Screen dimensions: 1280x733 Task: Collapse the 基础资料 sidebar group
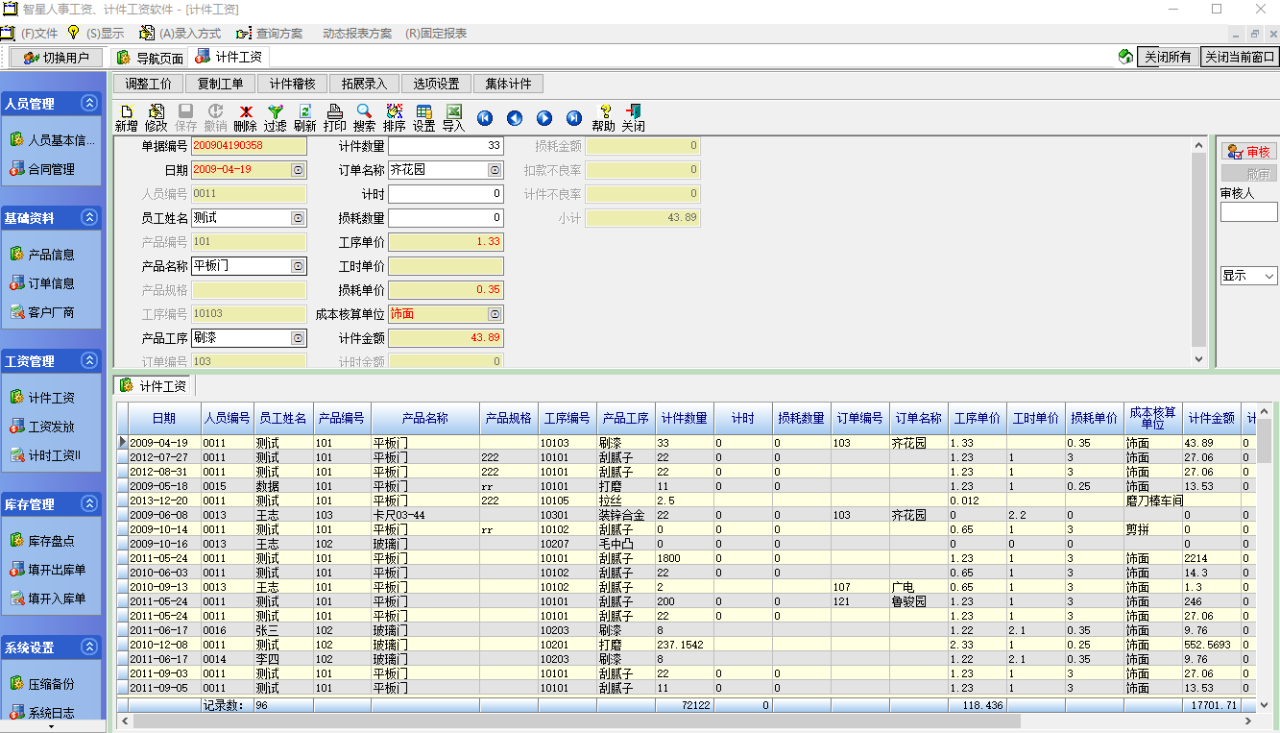tap(89, 217)
